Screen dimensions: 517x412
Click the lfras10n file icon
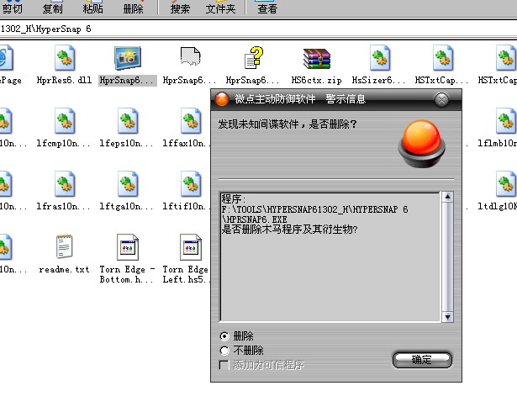(x=65, y=184)
